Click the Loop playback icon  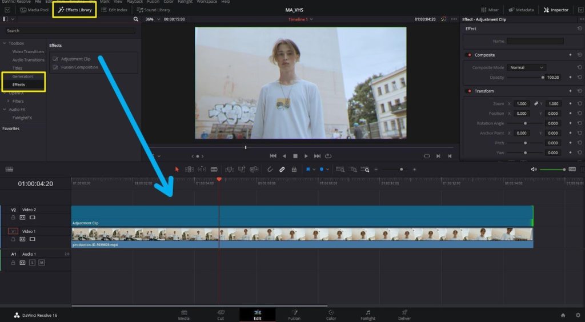tap(328, 156)
